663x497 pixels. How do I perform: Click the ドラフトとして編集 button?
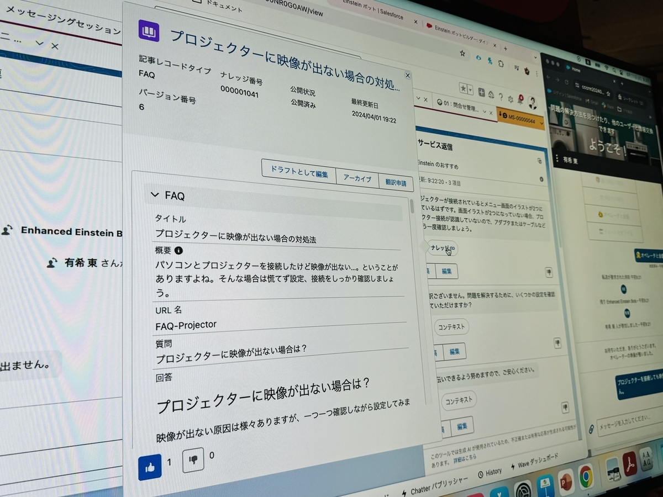[299, 173]
